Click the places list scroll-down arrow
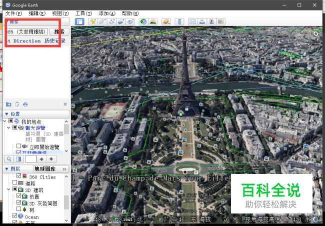 pyautogui.click(x=66, y=151)
